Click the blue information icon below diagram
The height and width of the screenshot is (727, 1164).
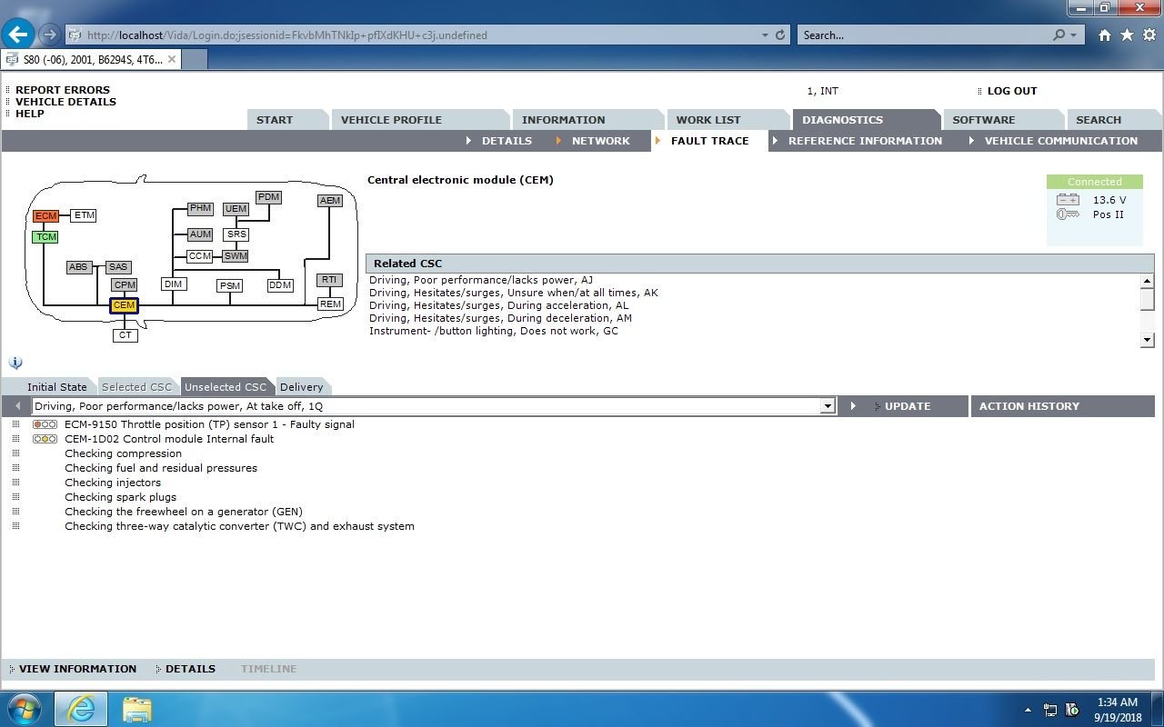point(15,363)
